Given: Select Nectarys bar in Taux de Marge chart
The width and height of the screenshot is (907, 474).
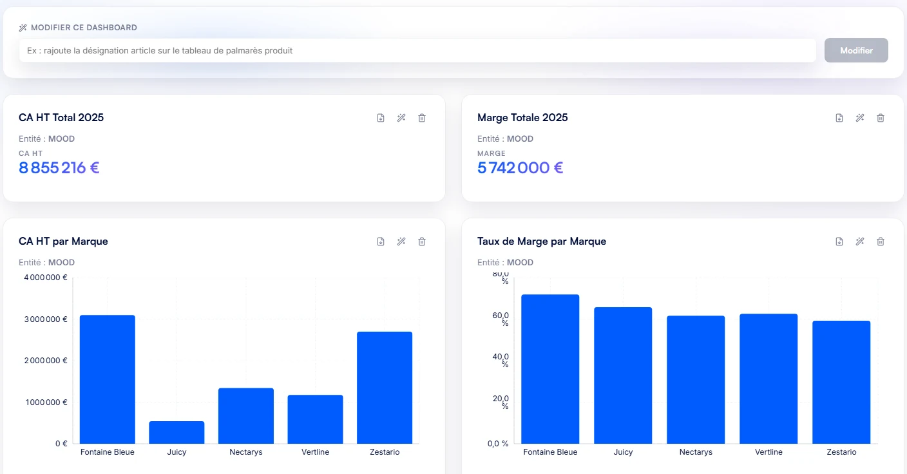Looking at the screenshot, I should (x=696, y=379).
